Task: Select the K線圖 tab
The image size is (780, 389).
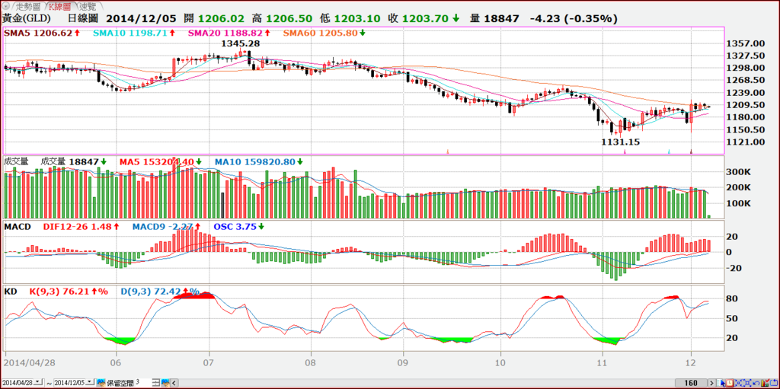Action: click(60, 6)
